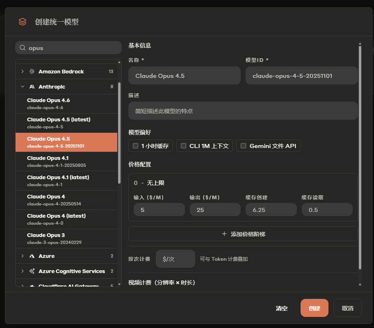Click the Amazon Bedrock count 13

111,71
